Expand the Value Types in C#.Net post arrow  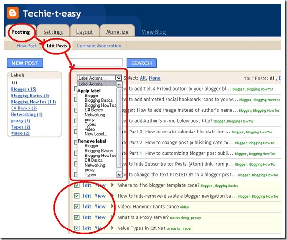click(113, 228)
